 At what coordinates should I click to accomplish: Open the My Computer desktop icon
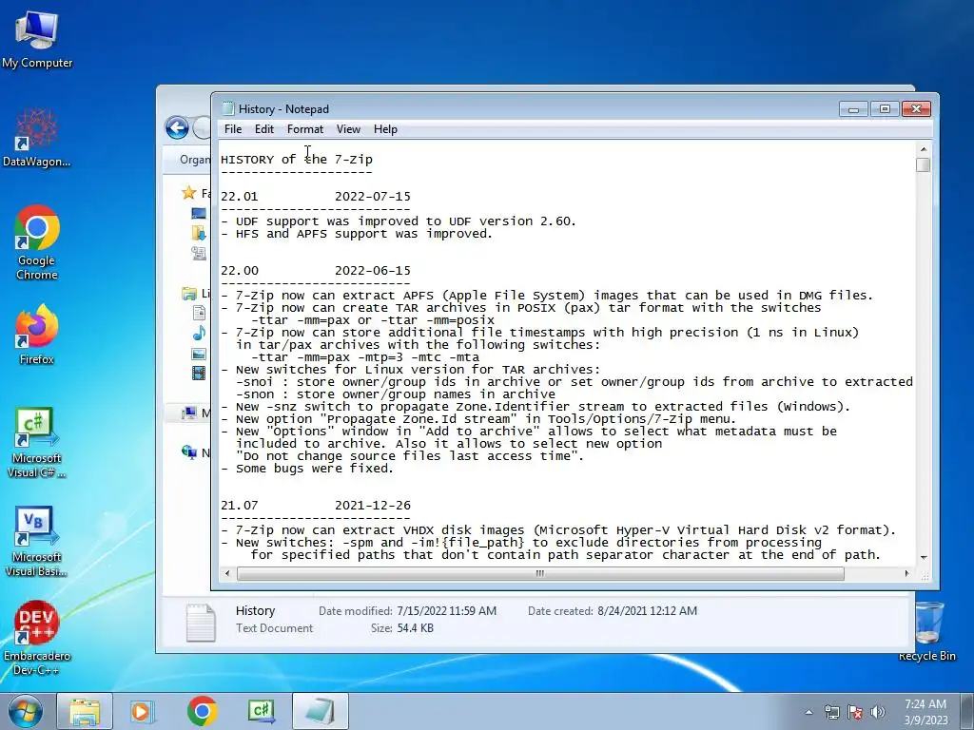pos(37,39)
